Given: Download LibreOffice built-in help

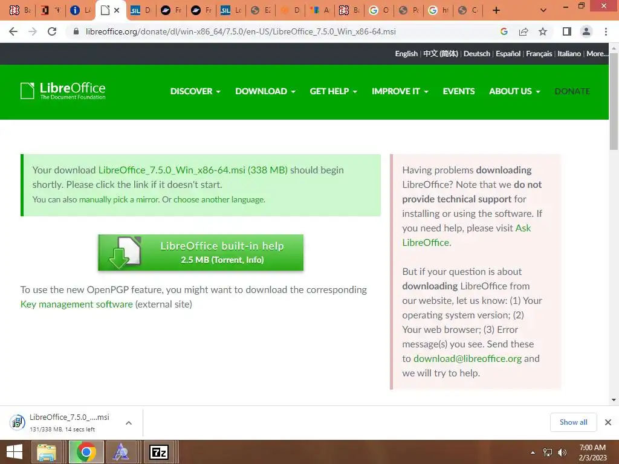Looking at the screenshot, I should (x=201, y=253).
